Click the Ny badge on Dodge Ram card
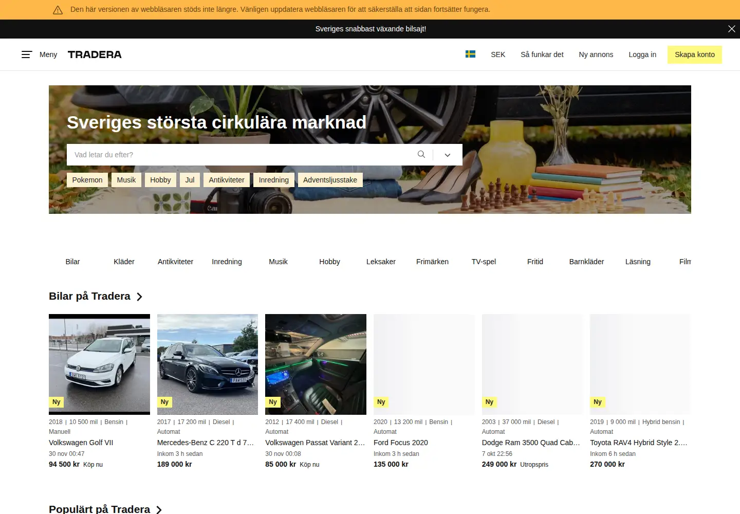 point(489,402)
